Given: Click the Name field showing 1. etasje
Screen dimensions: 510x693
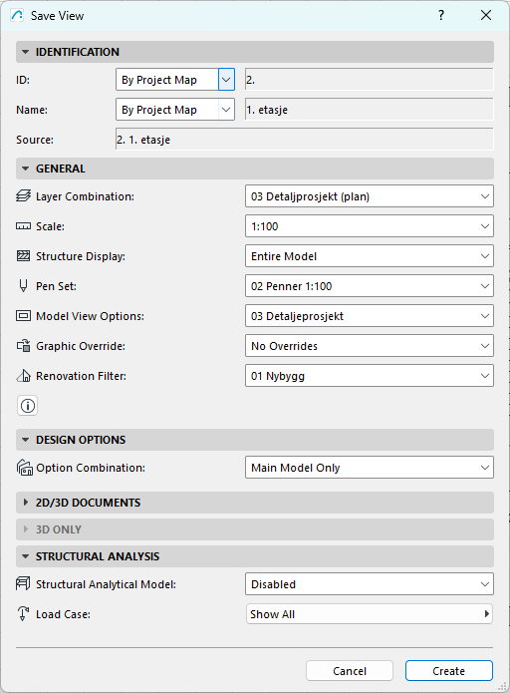Looking at the screenshot, I should point(370,110).
